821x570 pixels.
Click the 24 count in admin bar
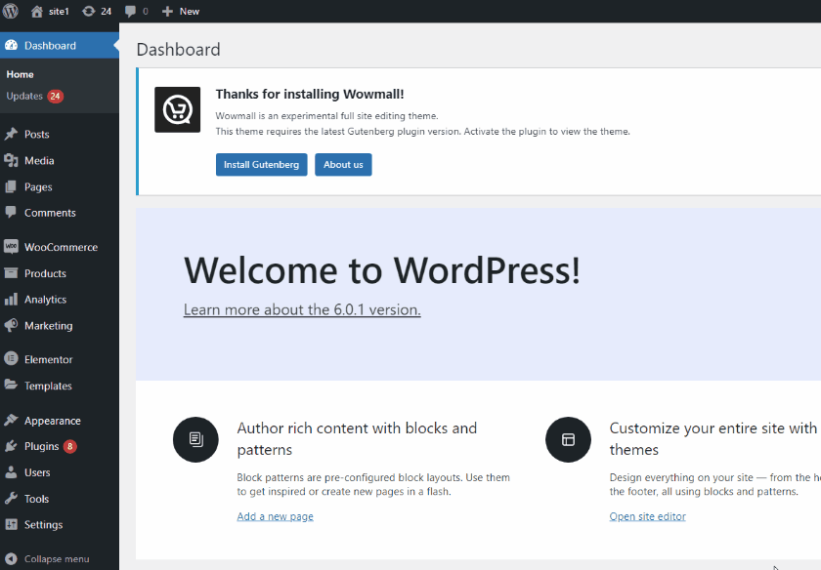point(106,12)
